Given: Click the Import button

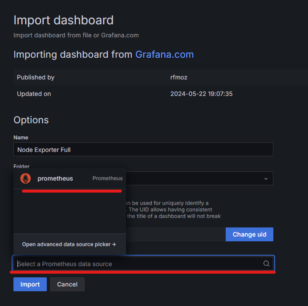Looking at the screenshot, I should point(30,284).
